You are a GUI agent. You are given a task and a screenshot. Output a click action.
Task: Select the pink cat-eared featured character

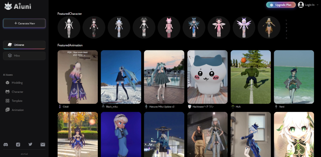coord(169,27)
